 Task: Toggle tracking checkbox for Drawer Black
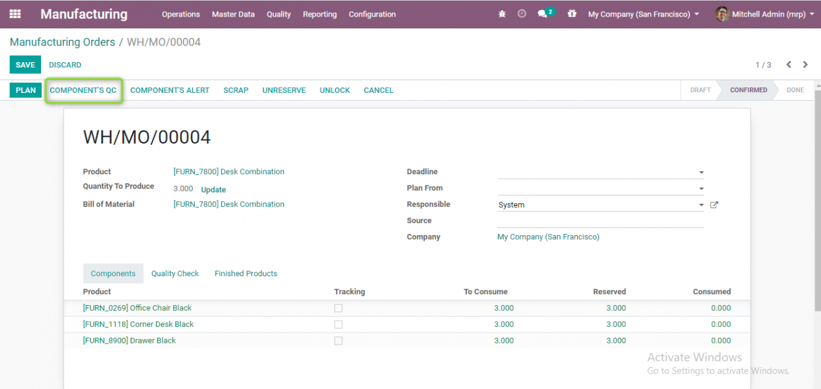[x=338, y=340]
